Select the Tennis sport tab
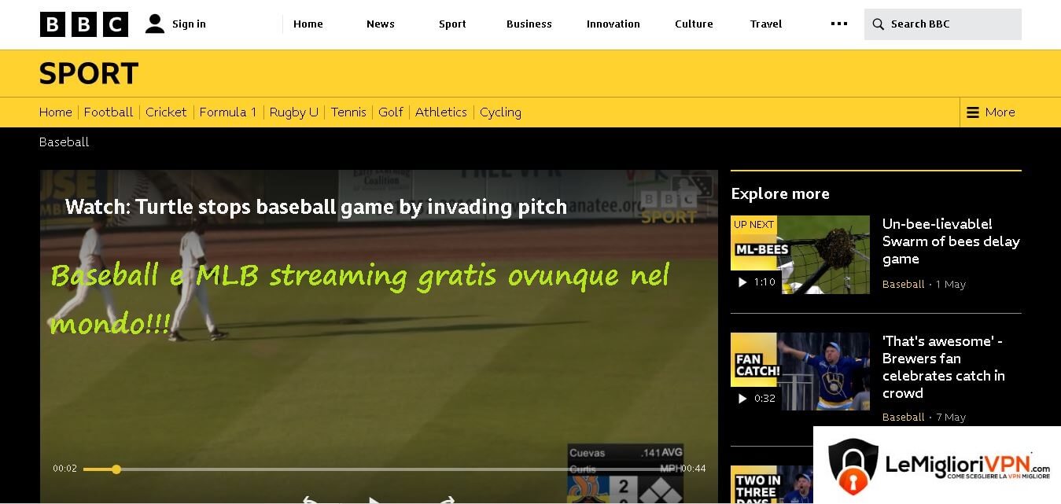 click(x=348, y=112)
